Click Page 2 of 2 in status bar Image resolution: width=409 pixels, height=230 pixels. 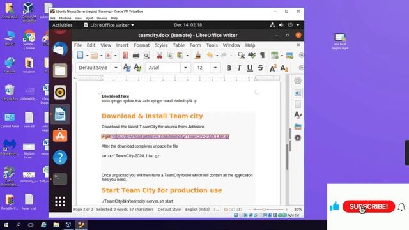83,209
